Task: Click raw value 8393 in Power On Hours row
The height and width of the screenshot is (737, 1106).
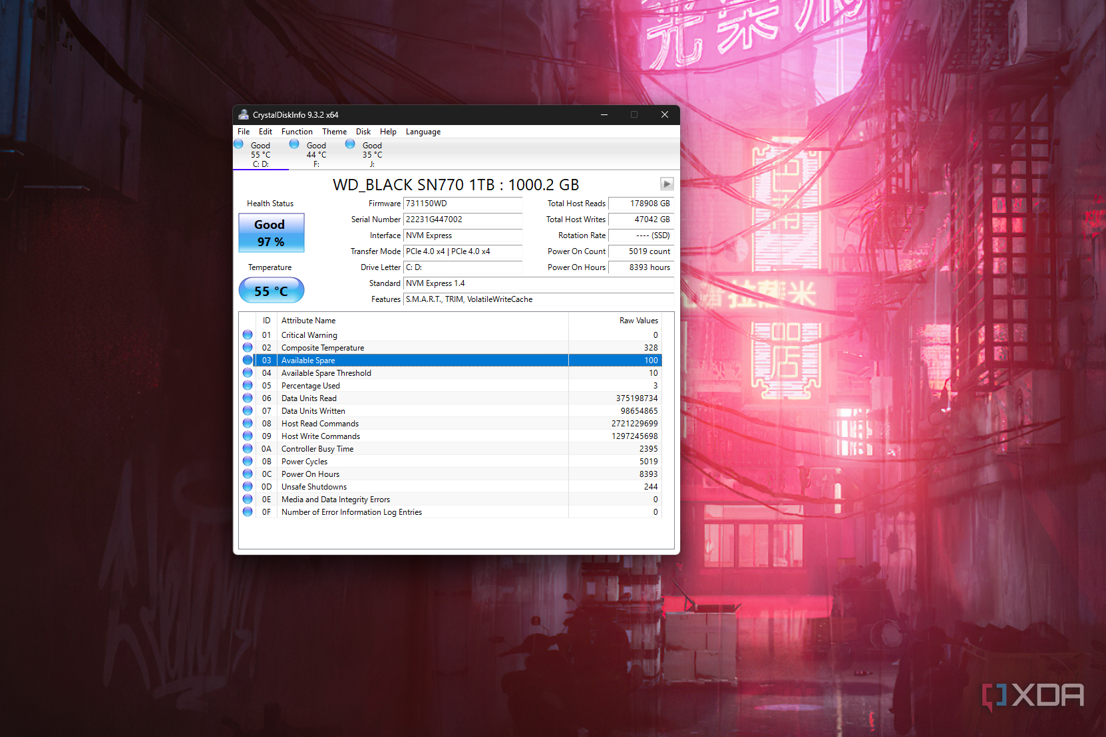Action: pos(648,474)
